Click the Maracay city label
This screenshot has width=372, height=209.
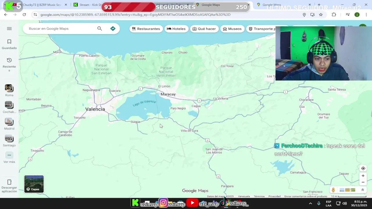[x=168, y=94]
